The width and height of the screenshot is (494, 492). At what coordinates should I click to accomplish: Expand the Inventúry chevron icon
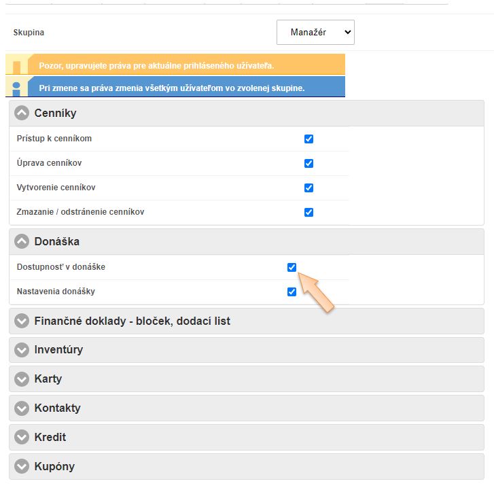click(x=22, y=350)
